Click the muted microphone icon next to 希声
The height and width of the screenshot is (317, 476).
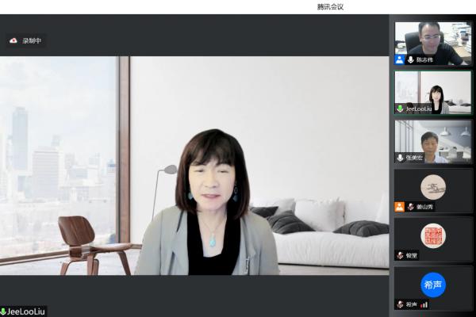(x=401, y=304)
